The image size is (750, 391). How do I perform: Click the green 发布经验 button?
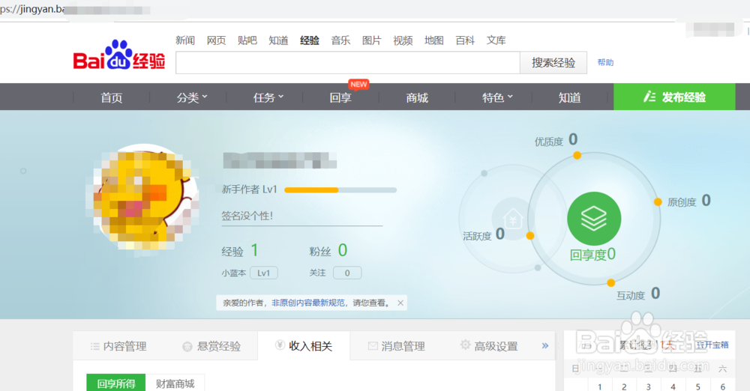674,97
